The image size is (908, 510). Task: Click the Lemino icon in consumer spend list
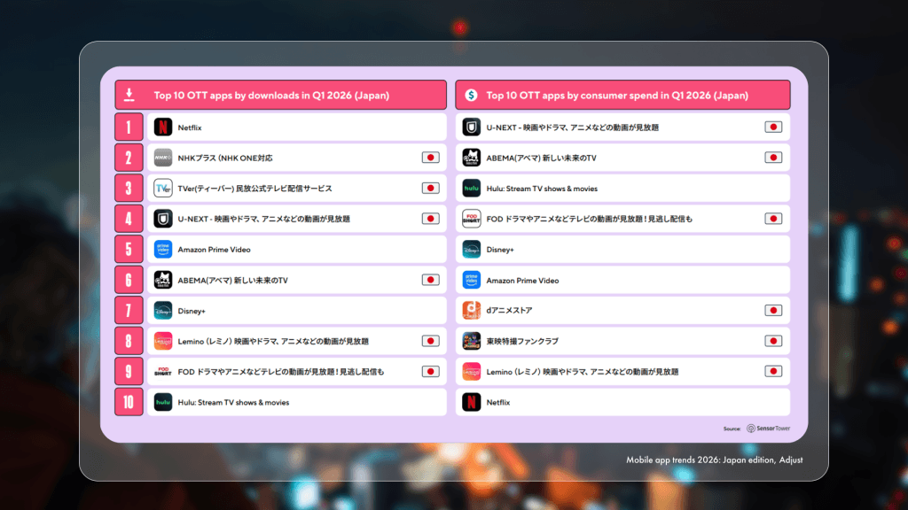click(x=472, y=372)
